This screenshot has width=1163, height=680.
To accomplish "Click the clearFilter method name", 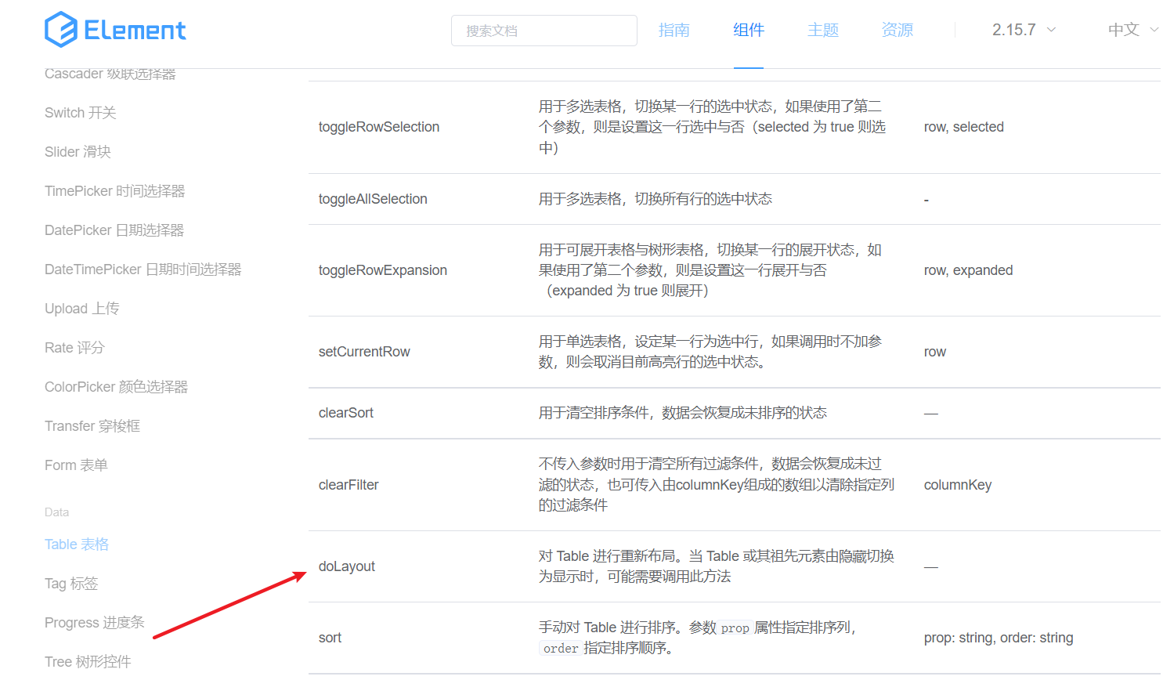I will click(349, 485).
